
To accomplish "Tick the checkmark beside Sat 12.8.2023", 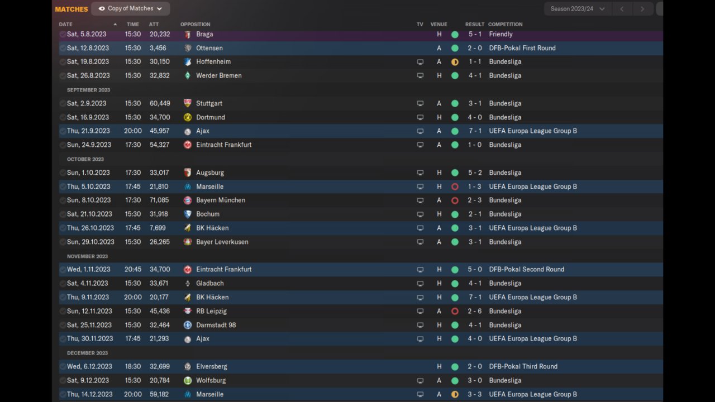I will [63, 48].
